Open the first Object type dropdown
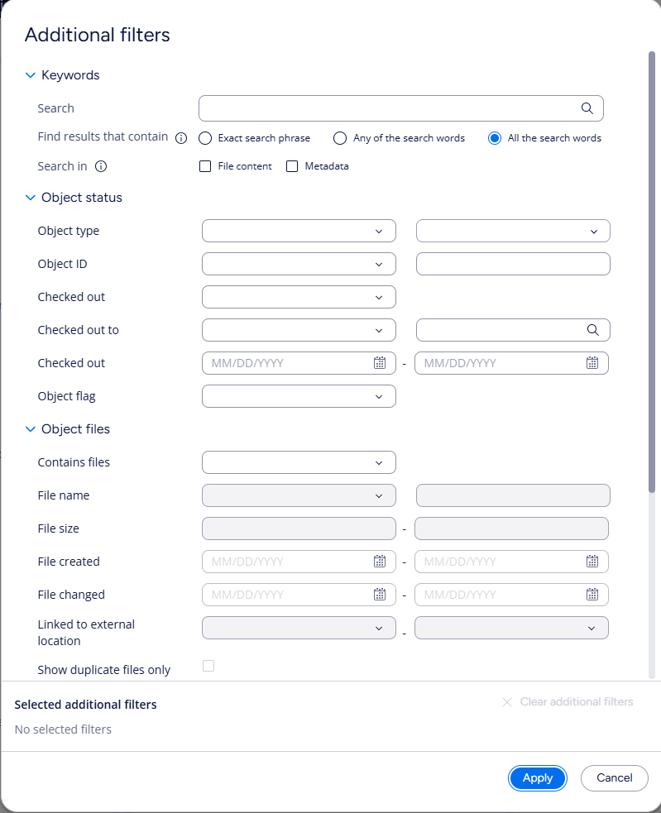 [299, 231]
